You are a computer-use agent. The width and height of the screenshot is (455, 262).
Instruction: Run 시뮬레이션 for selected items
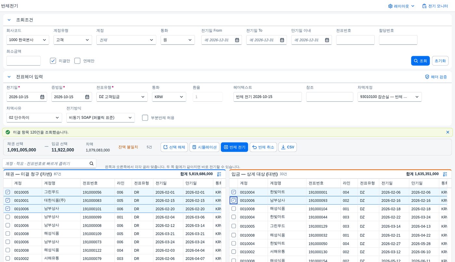204,147
